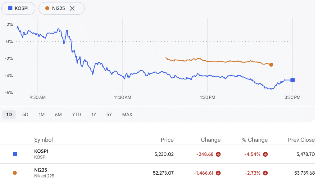
Task: Click the down arrow icon beside -2.73%
Action: (x=266, y=173)
